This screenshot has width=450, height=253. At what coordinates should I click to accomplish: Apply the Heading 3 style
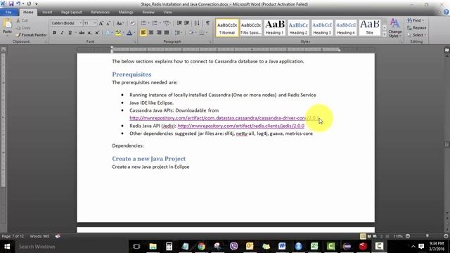point(322,28)
